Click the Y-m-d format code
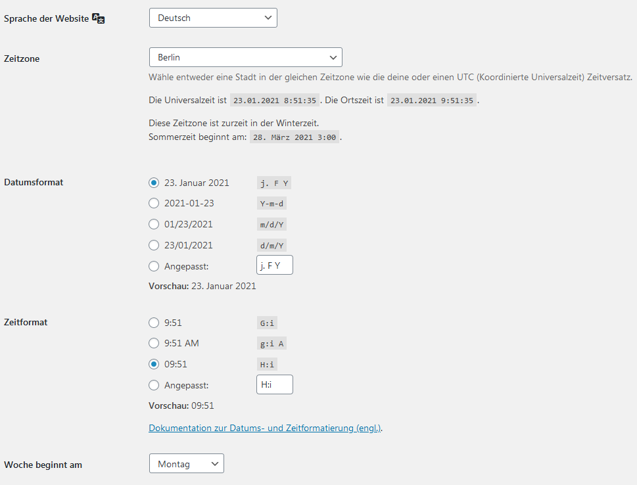The width and height of the screenshot is (637, 485). 271,204
